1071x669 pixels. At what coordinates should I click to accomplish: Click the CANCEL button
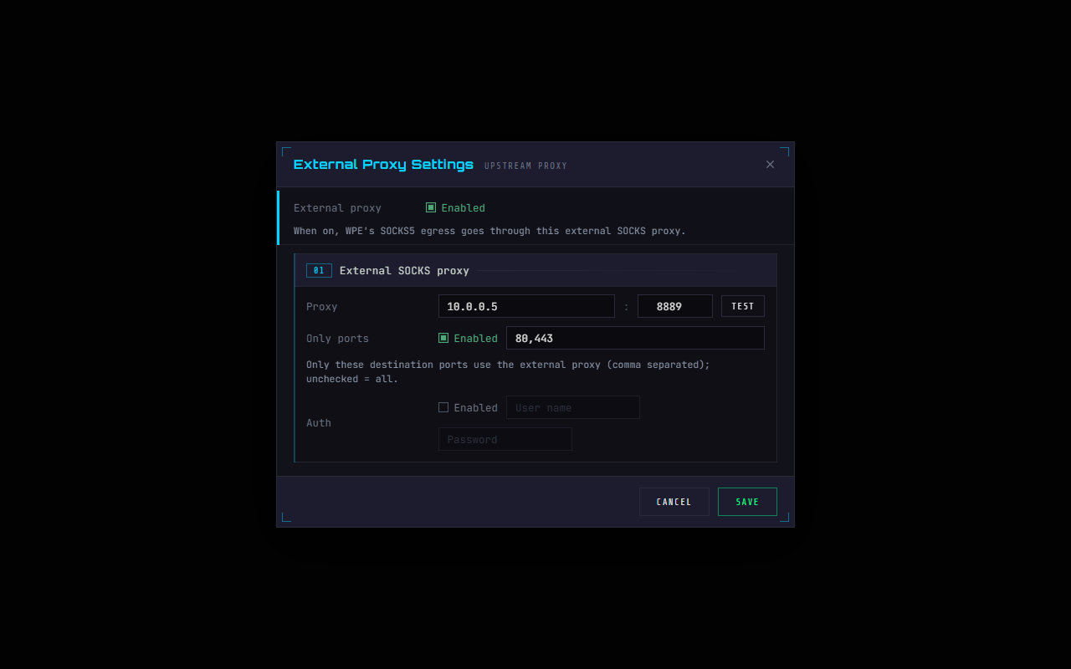pos(674,502)
